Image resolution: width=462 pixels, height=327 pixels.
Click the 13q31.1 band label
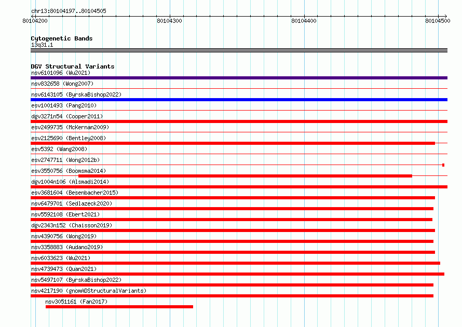coord(42,45)
